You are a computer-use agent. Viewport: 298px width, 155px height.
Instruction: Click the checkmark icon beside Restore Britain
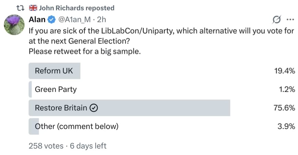pyautogui.click(x=94, y=108)
